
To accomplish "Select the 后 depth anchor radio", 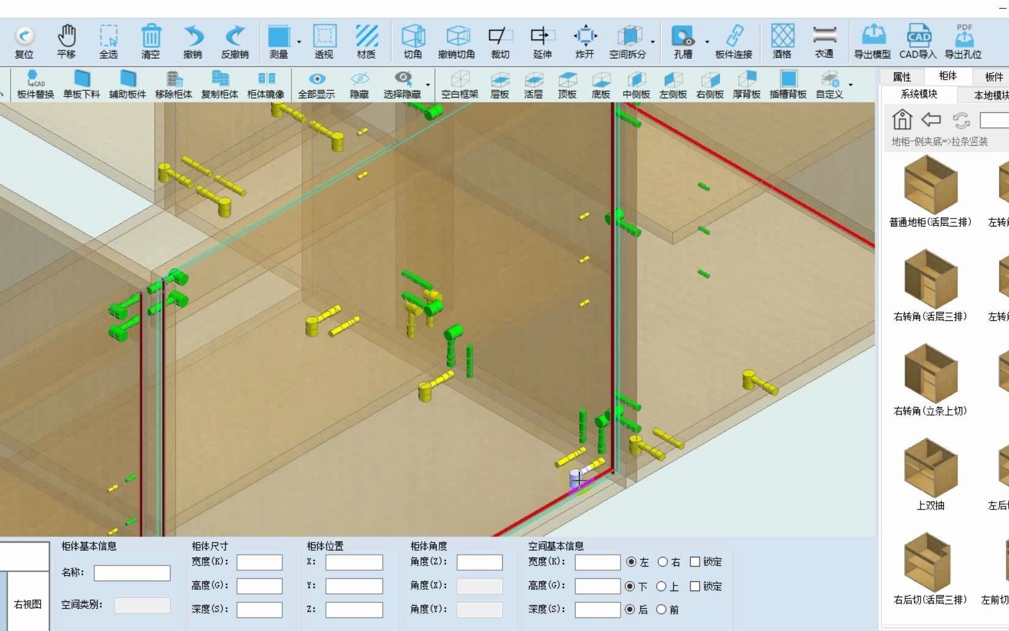I will coord(630,610).
